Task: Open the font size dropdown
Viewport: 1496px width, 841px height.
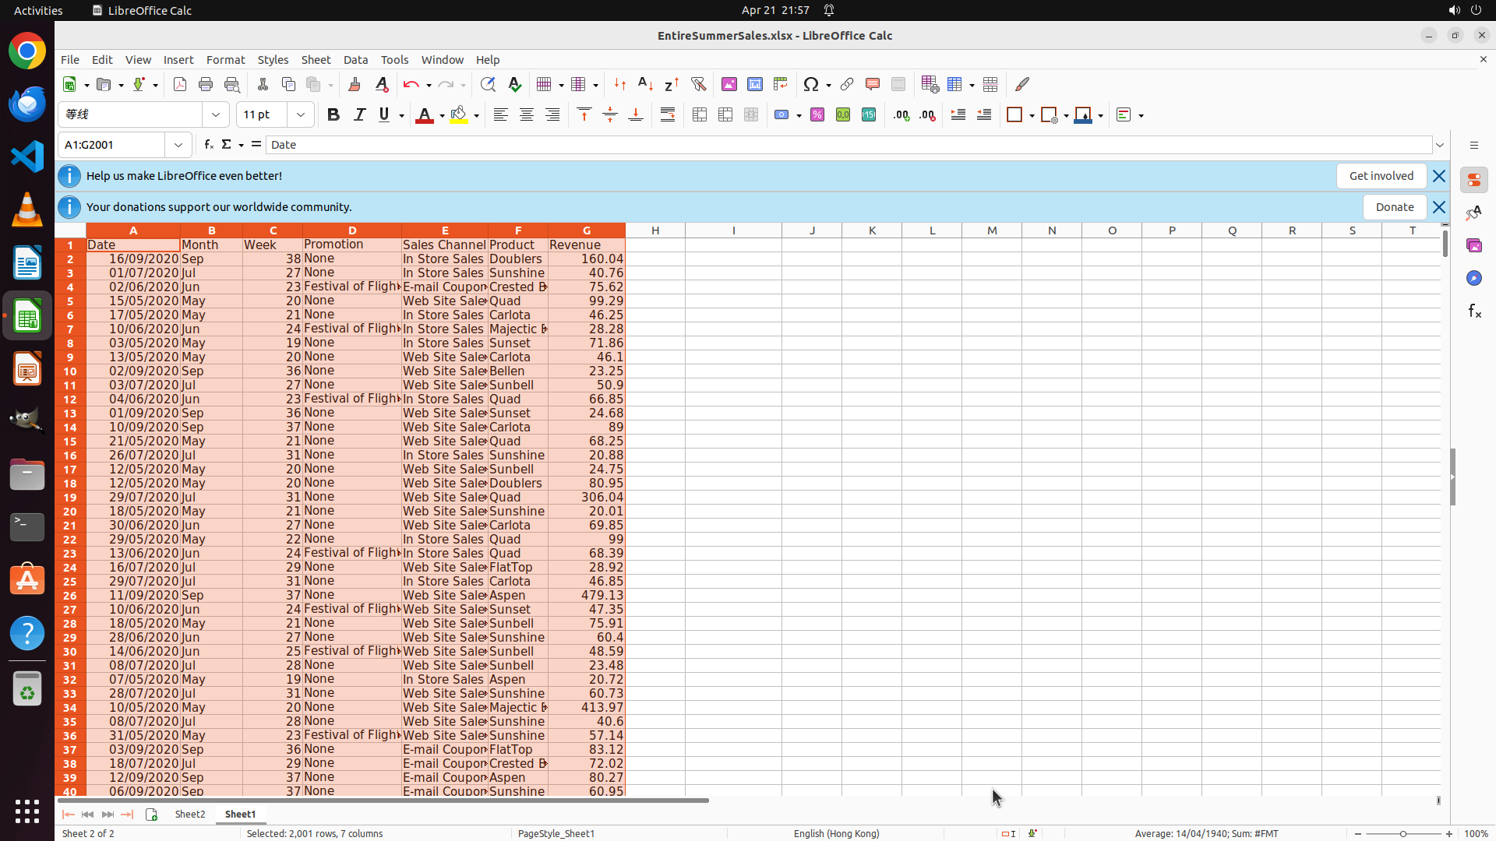Action: [301, 115]
